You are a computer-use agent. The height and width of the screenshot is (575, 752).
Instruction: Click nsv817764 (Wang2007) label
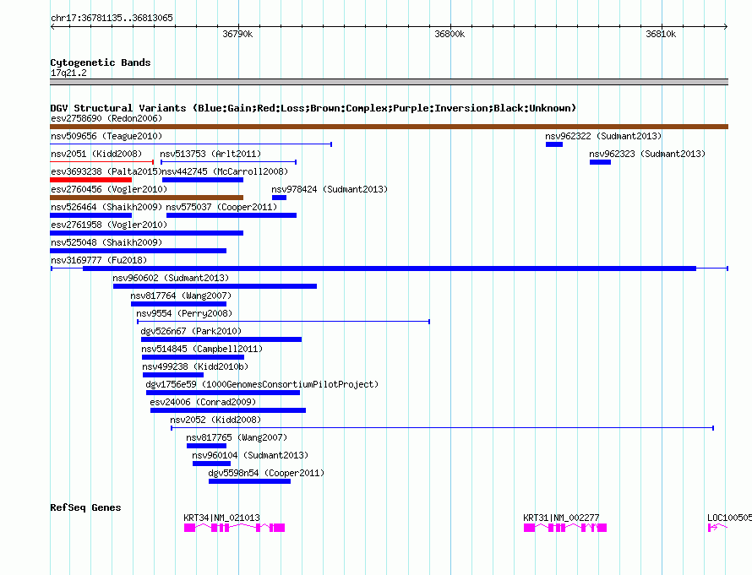[x=181, y=296]
